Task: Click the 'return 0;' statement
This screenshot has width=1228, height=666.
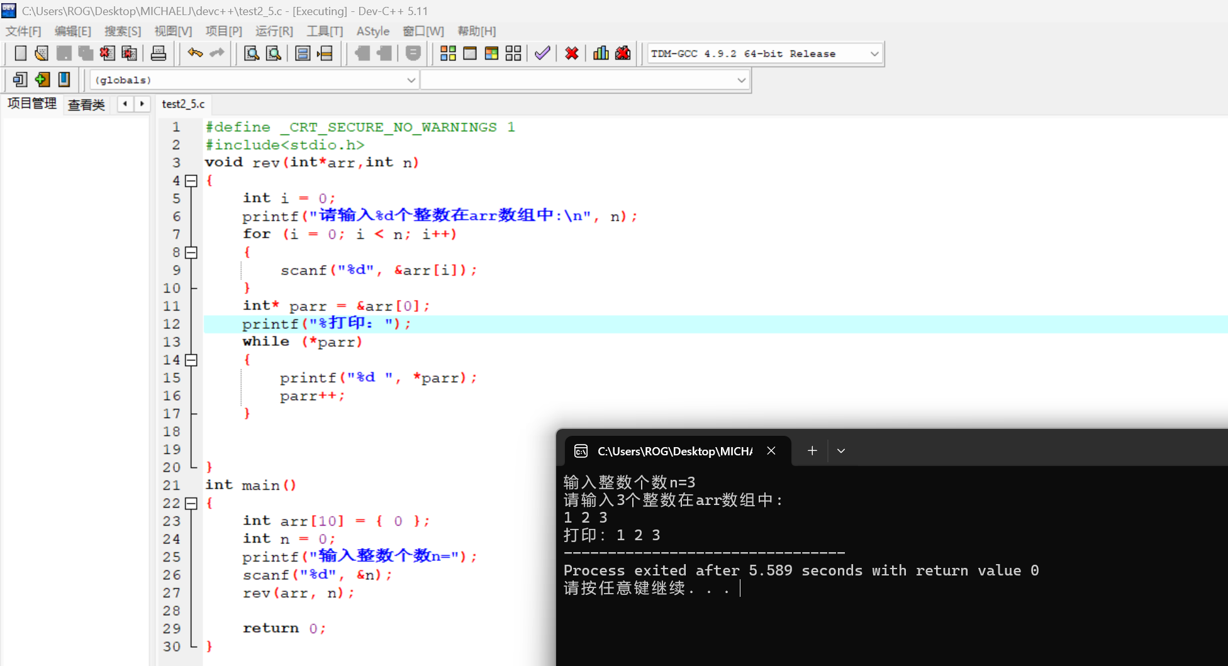Action: pyautogui.click(x=284, y=629)
